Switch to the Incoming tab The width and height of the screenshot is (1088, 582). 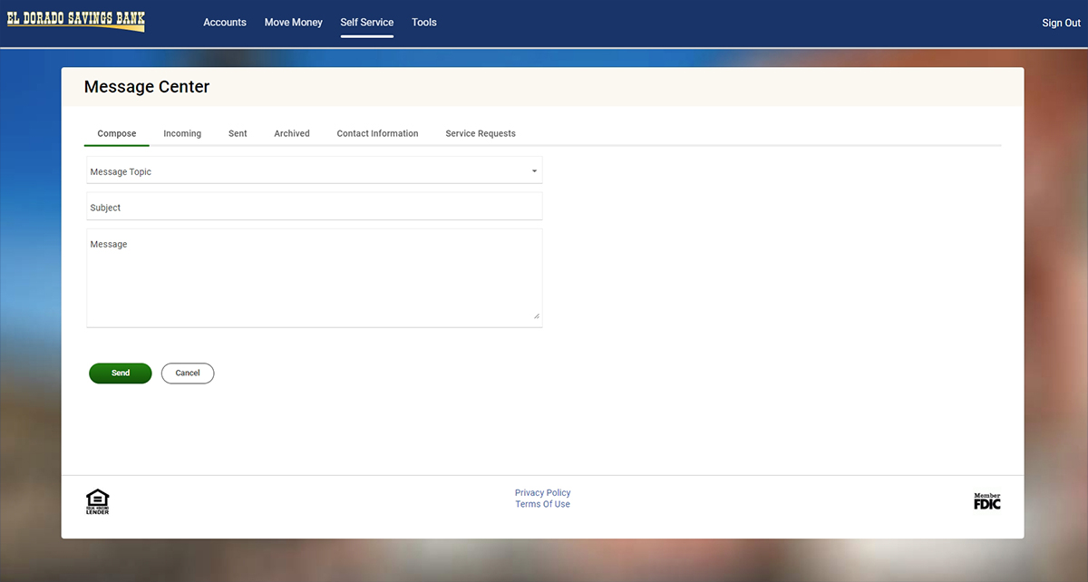click(182, 133)
